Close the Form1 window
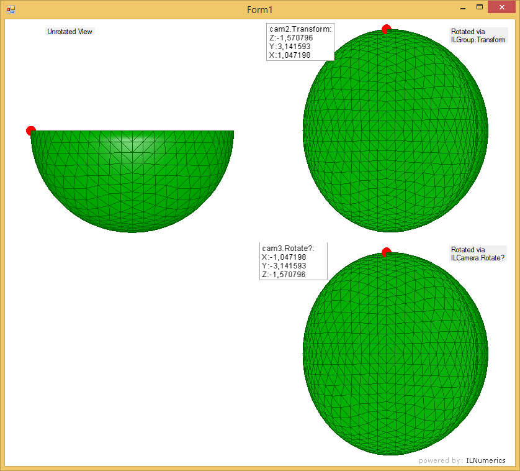 pyautogui.click(x=502, y=7)
